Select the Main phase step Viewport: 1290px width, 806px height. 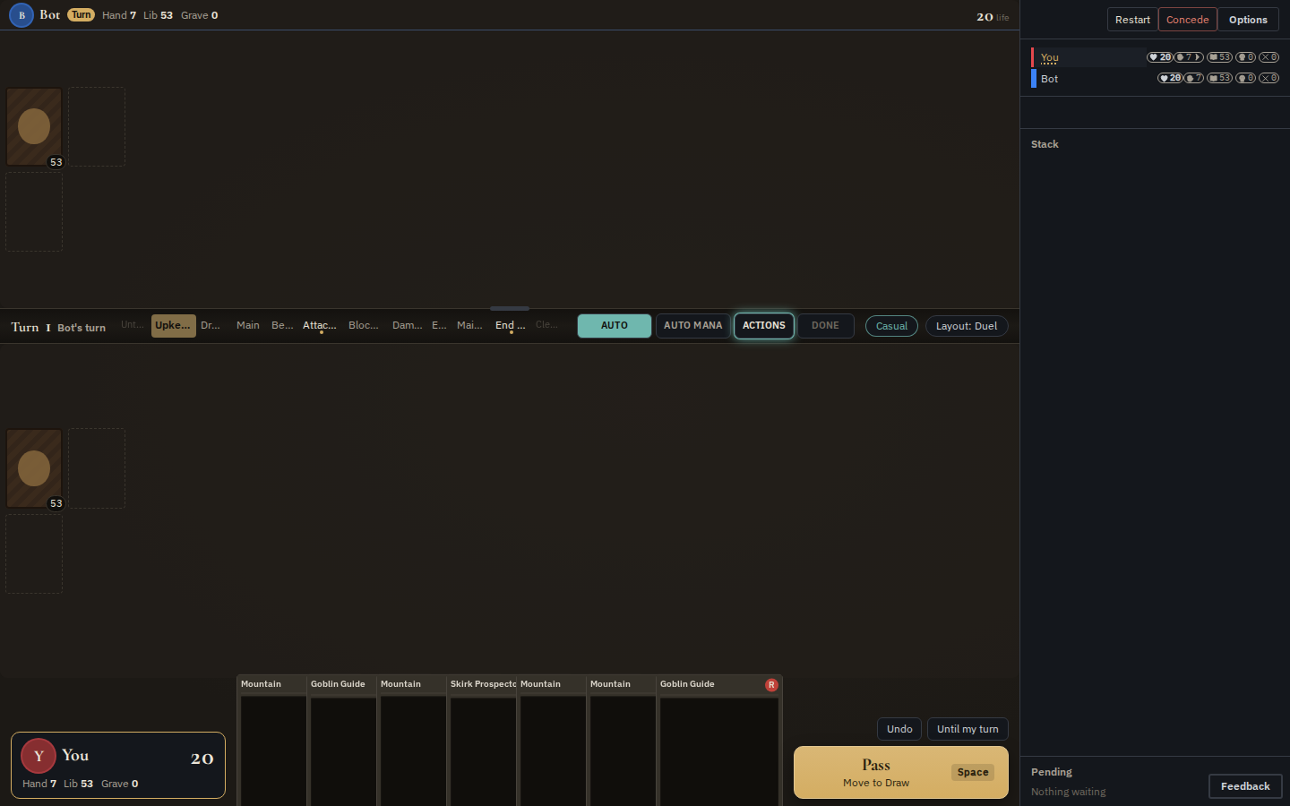[x=248, y=326]
